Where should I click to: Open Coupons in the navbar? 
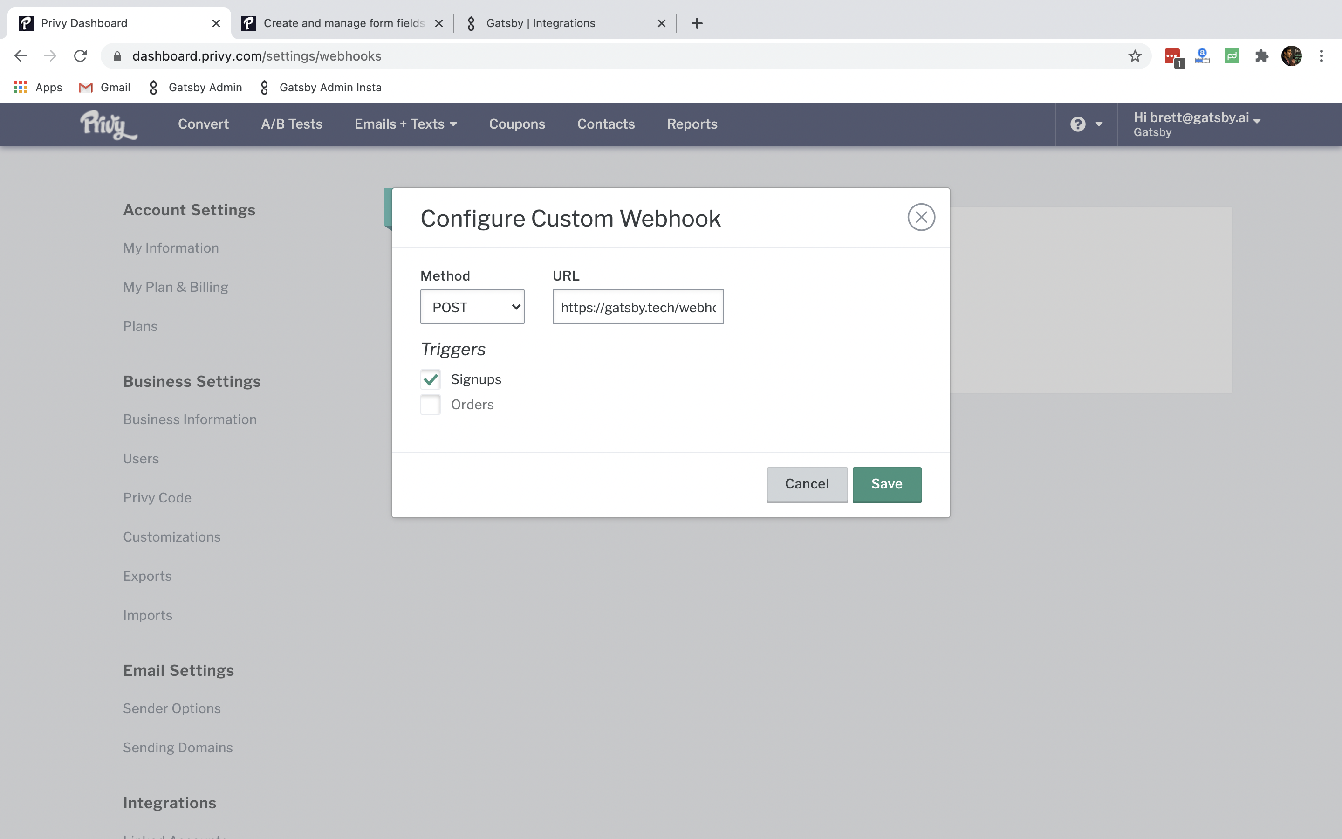pyautogui.click(x=517, y=124)
